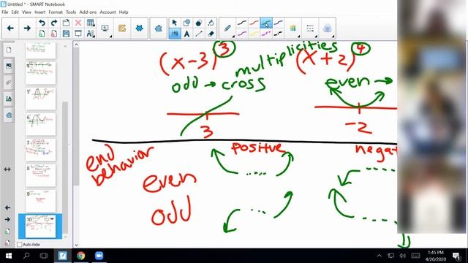
Task: Add a new page with the green page icon
Action: coord(42,34)
